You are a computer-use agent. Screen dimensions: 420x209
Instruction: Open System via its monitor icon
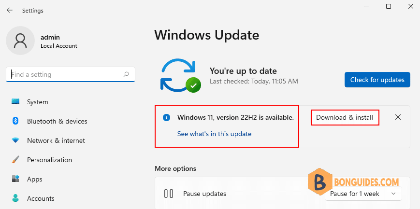tap(15, 102)
